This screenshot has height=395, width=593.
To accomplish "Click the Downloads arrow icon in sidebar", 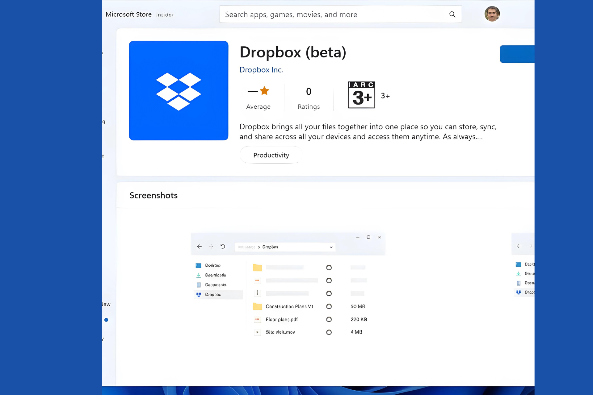I will pyautogui.click(x=199, y=275).
